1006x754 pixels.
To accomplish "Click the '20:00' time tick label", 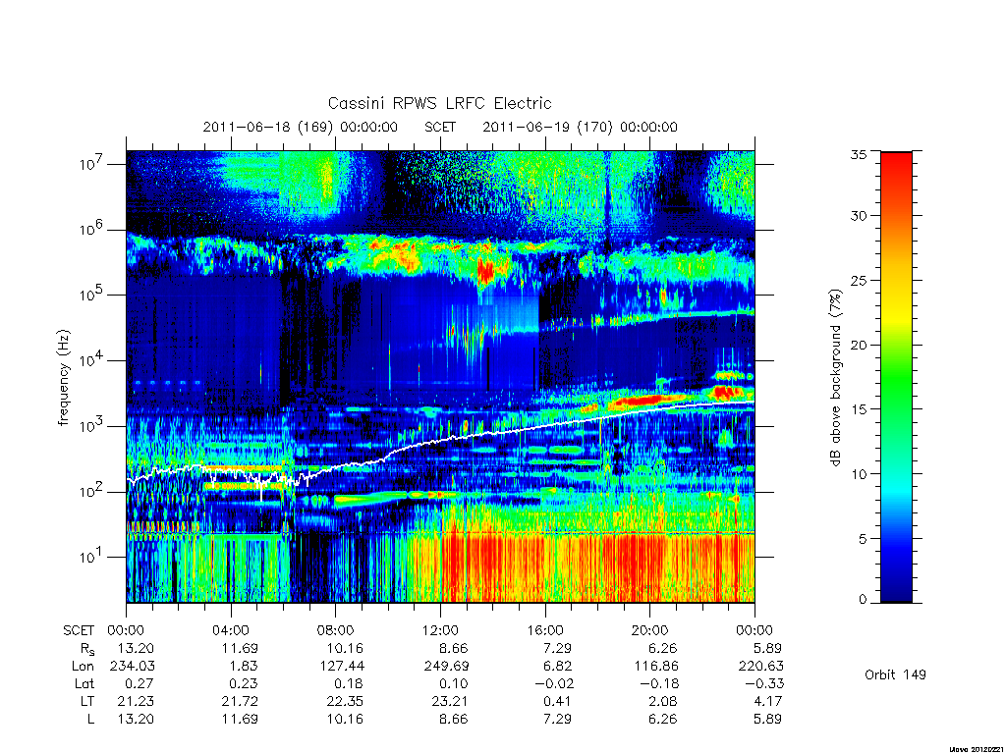I will pyautogui.click(x=650, y=630).
